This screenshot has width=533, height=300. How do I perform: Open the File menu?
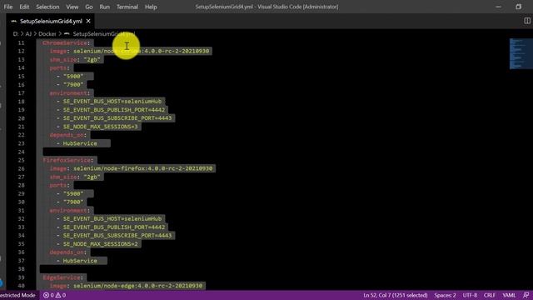(7, 7)
